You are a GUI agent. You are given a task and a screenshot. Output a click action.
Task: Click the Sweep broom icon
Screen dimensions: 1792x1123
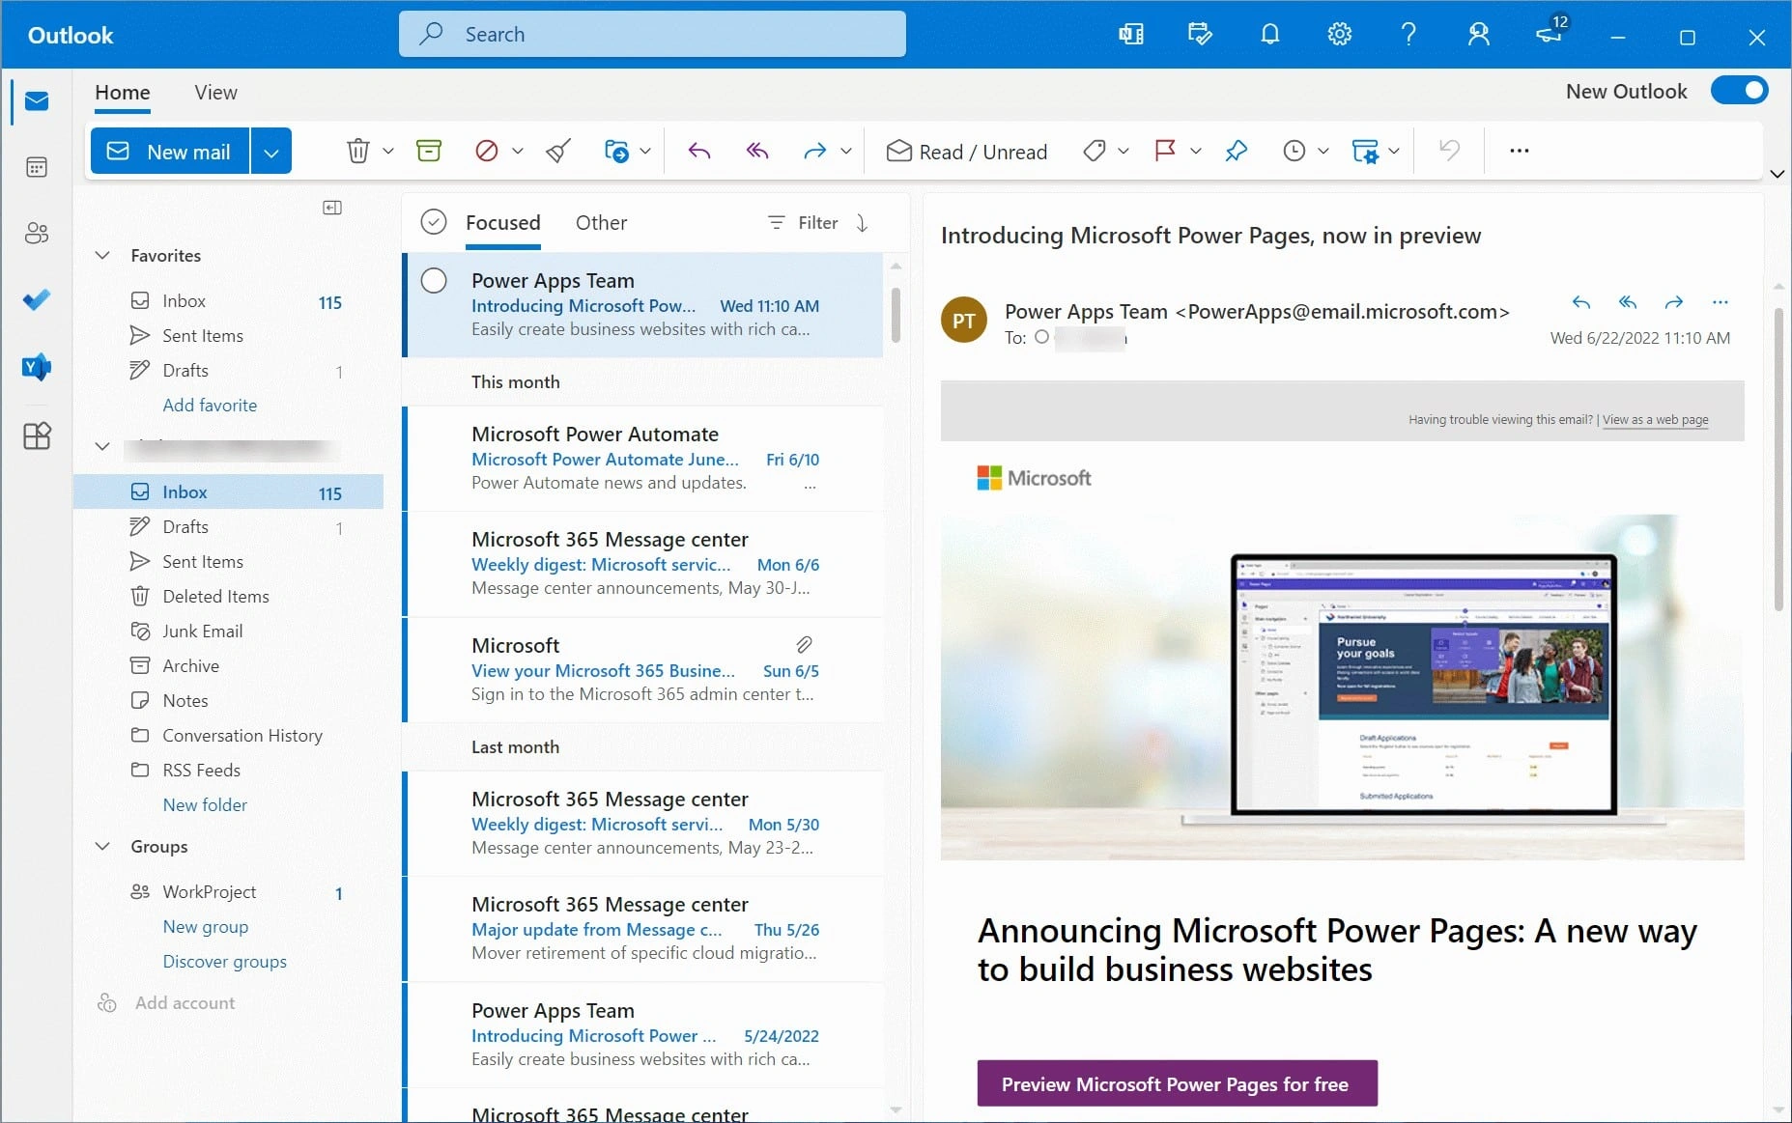558,151
